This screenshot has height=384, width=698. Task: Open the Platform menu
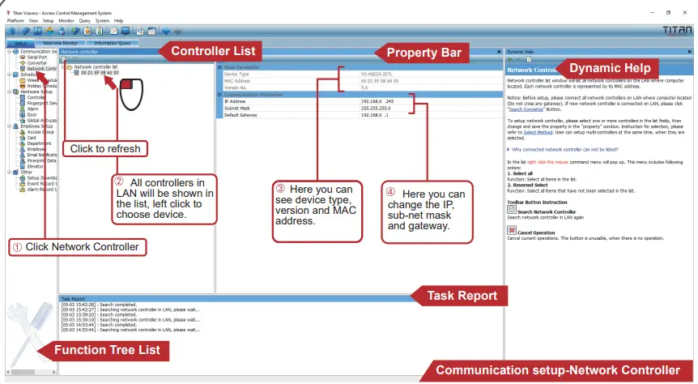[15, 21]
